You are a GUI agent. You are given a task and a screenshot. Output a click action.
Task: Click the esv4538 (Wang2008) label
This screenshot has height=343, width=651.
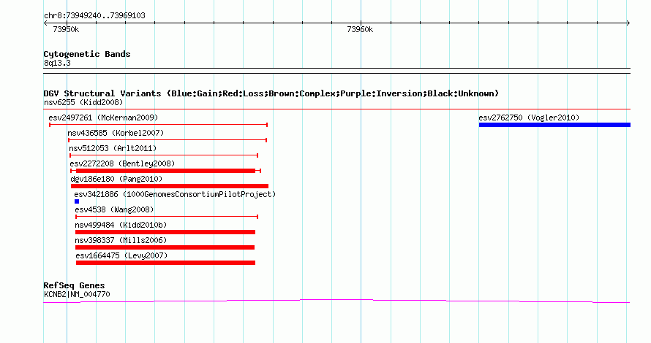[114, 209]
